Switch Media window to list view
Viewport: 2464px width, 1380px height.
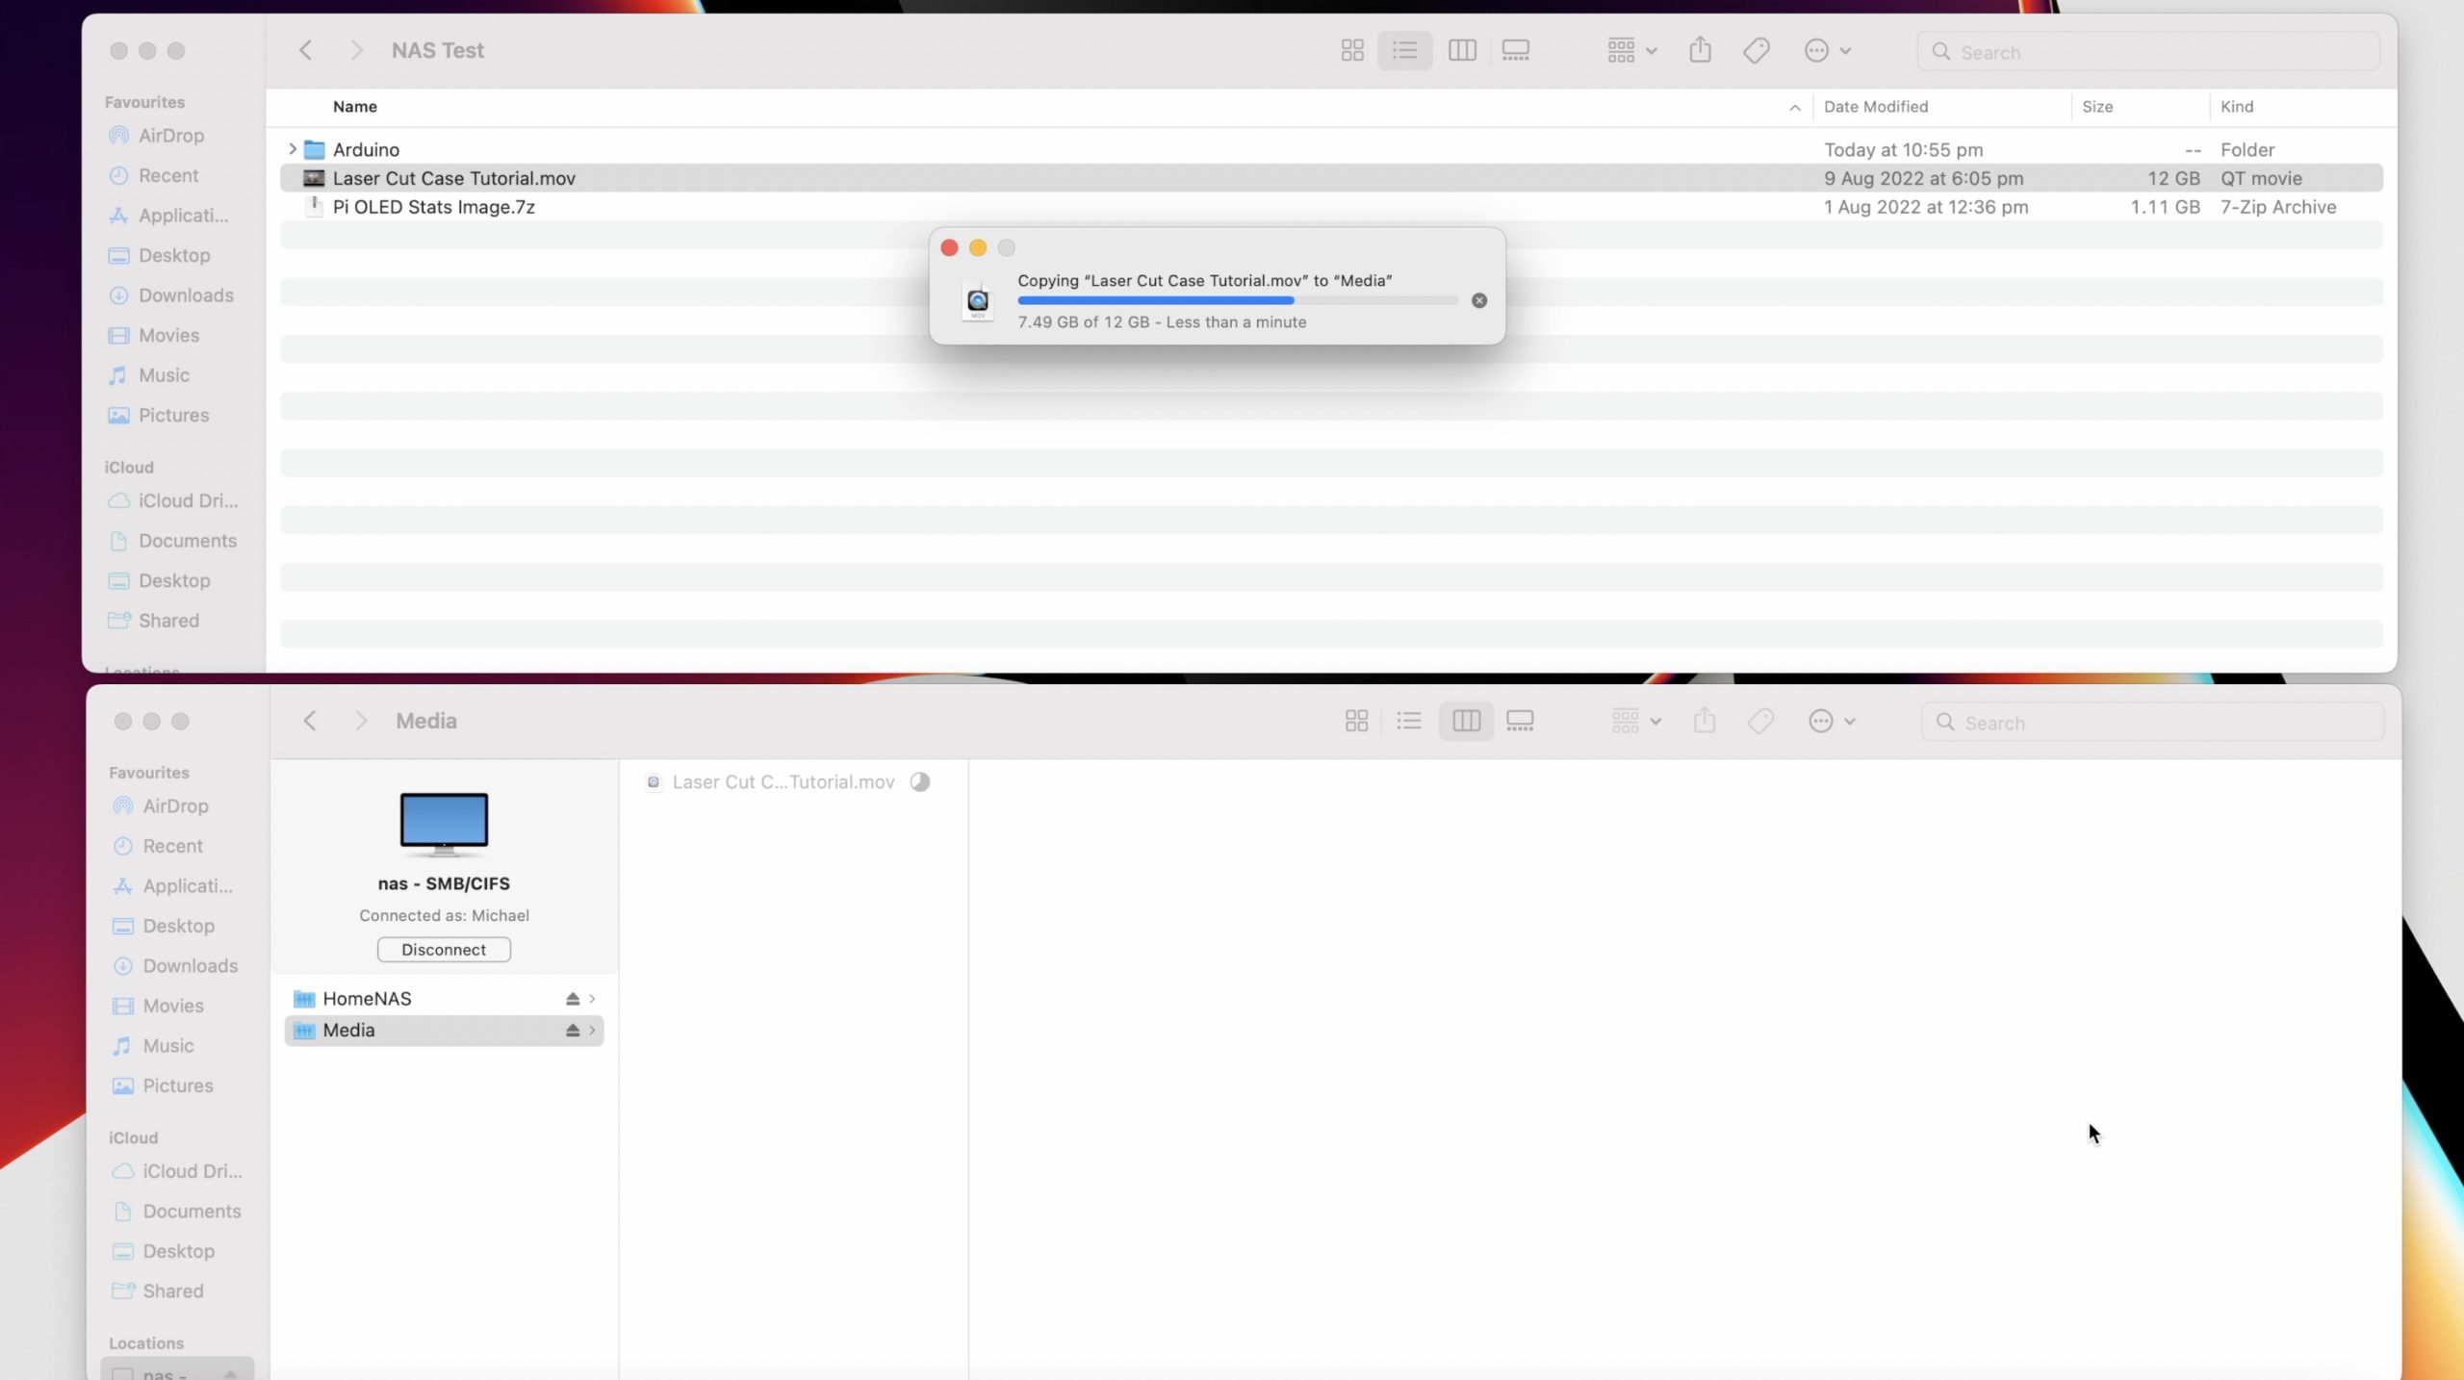1408,721
